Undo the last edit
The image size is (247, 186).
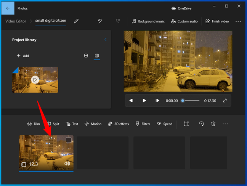pyautogui.click(x=99, y=21)
